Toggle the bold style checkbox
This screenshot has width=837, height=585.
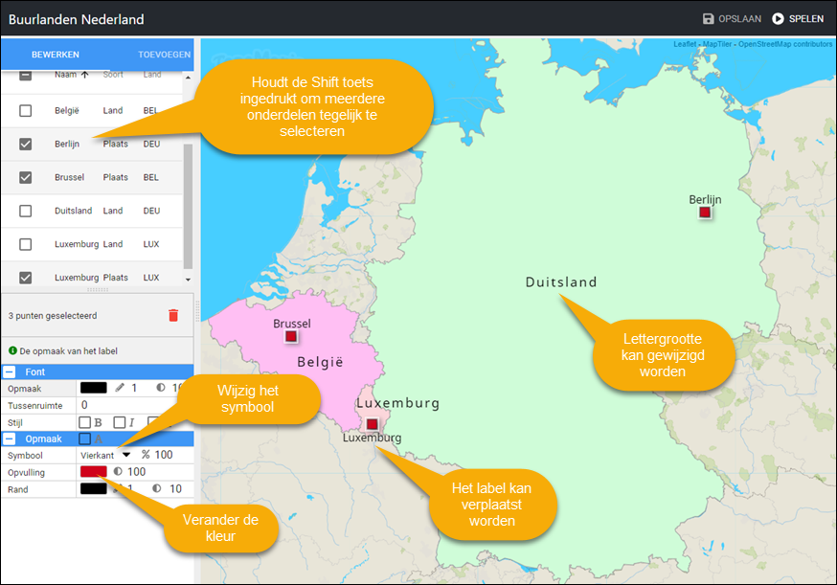(85, 422)
